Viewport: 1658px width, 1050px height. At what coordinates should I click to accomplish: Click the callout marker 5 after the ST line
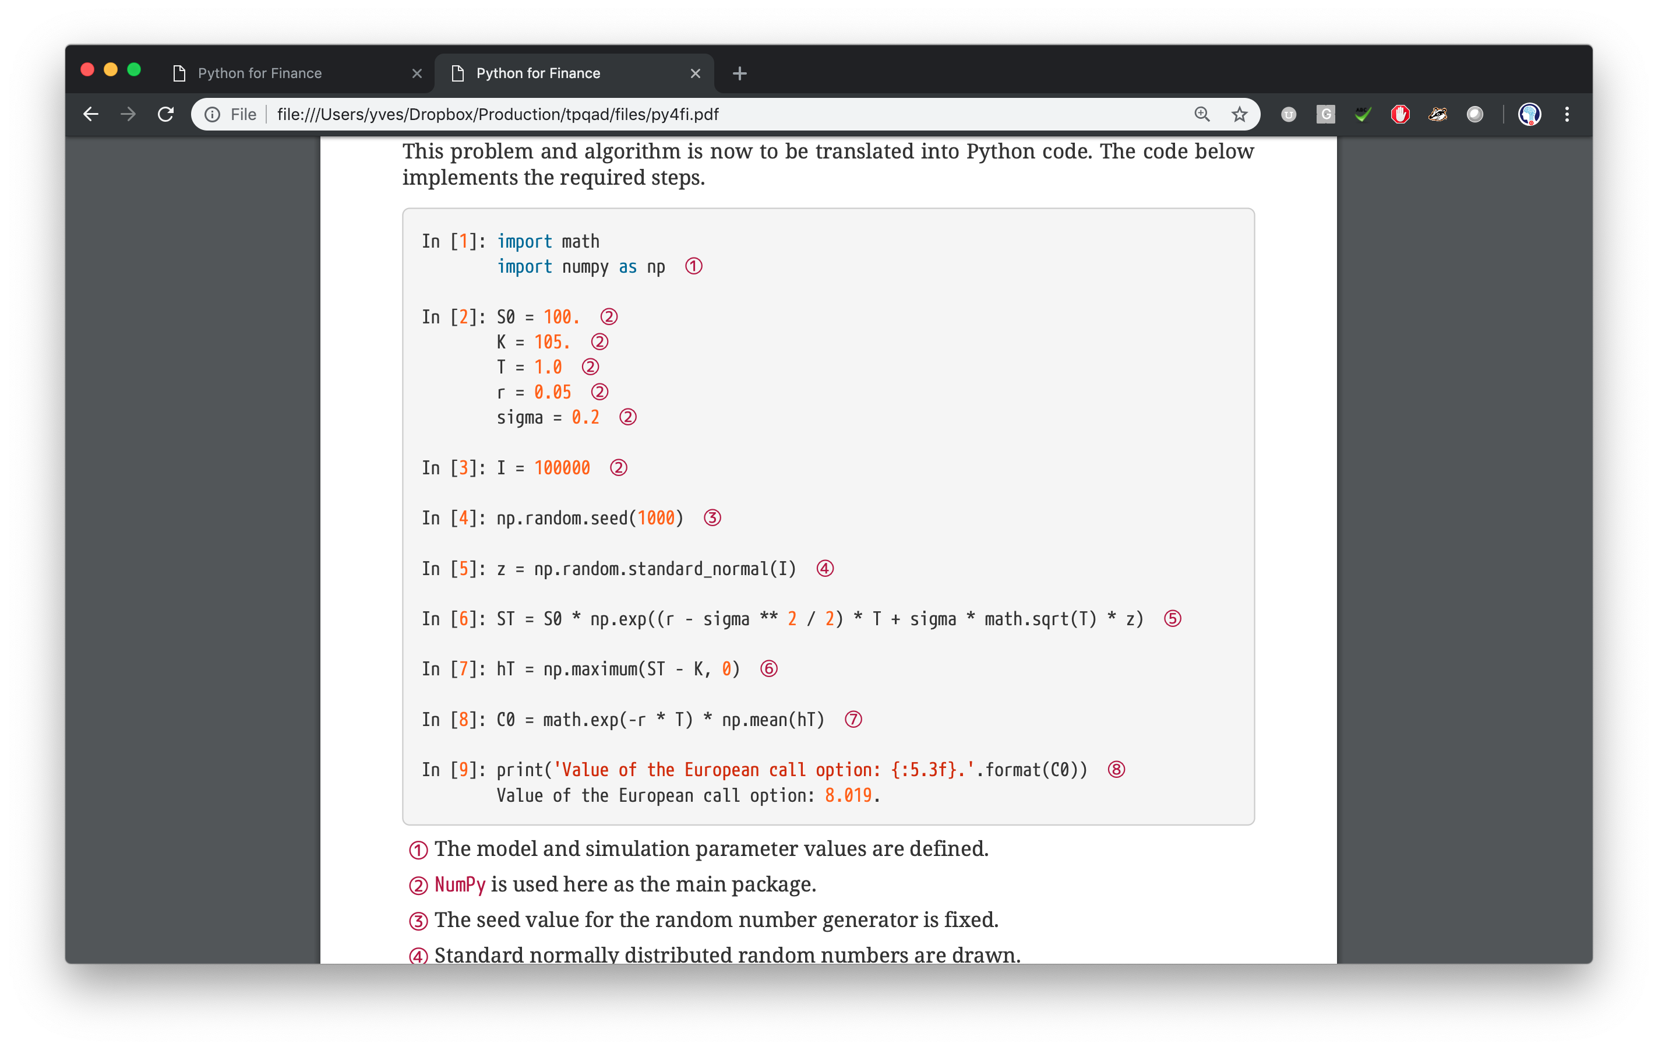(x=1172, y=618)
